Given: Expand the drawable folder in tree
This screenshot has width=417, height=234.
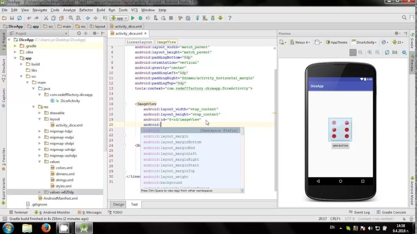Looking at the screenshot, I should [x=39, y=113].
